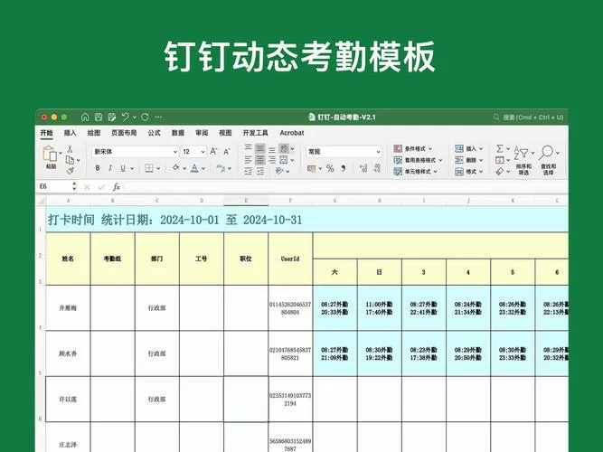Screen dimensions: 603x452
Task: Click the Redo icon in the title bar
Action: click(145, 117)
